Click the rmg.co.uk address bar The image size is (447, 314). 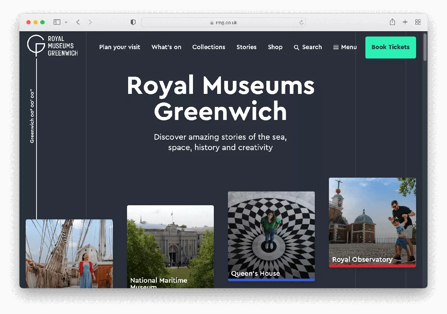pyautogui.click(x=223, y=22)
